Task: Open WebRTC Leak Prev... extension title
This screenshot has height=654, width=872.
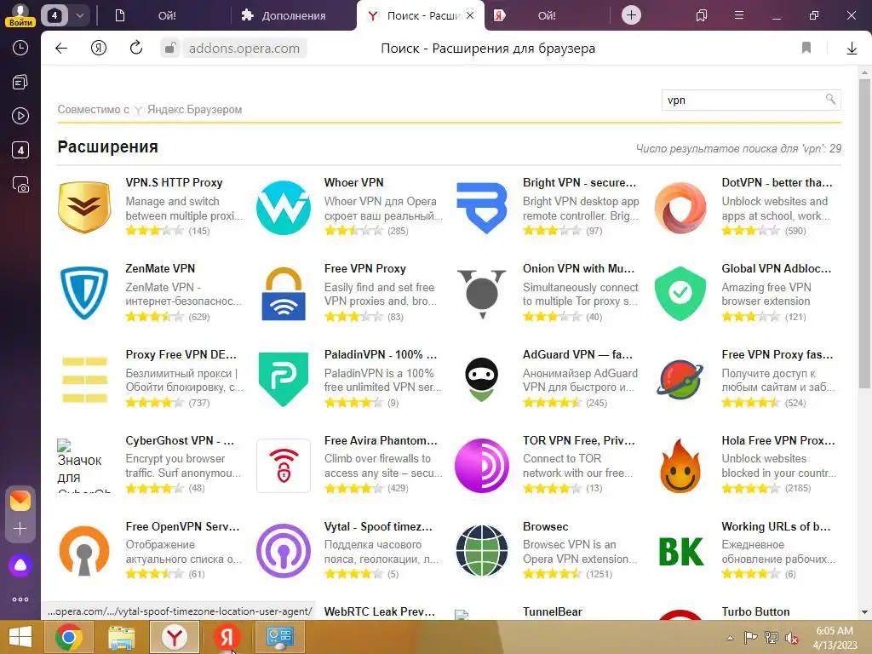Action: coord(379,611)
